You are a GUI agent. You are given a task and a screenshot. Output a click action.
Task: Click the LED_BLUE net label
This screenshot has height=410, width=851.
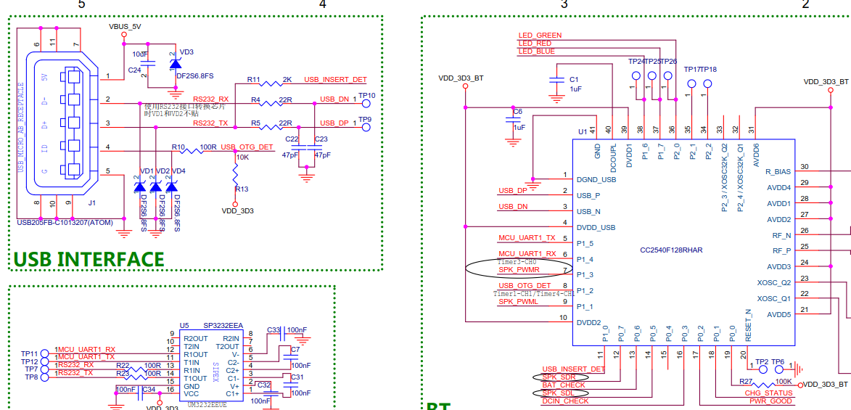(537, 52)
